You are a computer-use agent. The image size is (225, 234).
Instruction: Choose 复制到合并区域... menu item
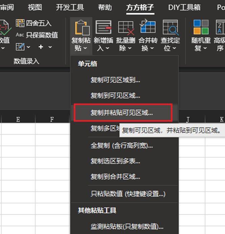tap(124, 177)
